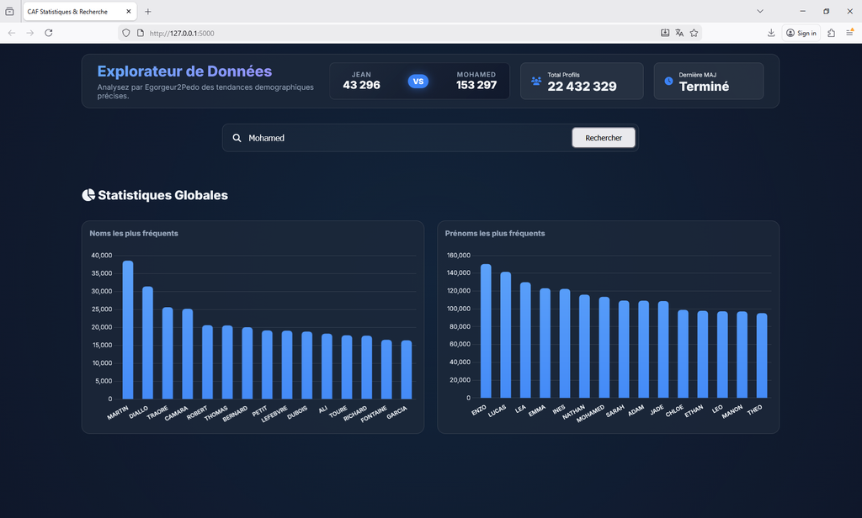Expand the list all tabs chevron
The height and width of the screenshot is (518, 862).
click(760, 11)
